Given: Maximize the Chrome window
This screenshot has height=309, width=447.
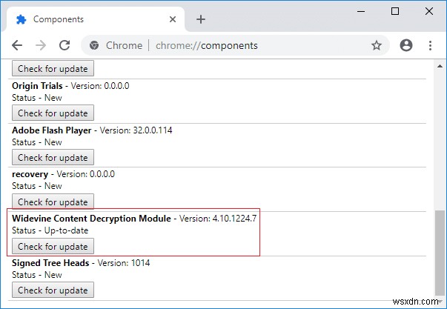Looking at the screenshot, I should click(395, 11).
